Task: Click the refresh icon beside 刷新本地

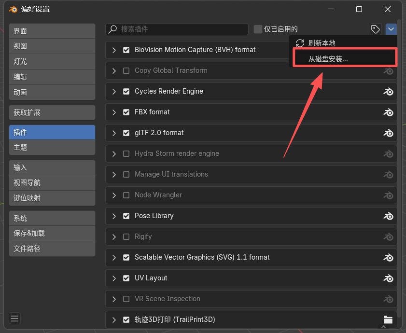Action: (300, 43)
